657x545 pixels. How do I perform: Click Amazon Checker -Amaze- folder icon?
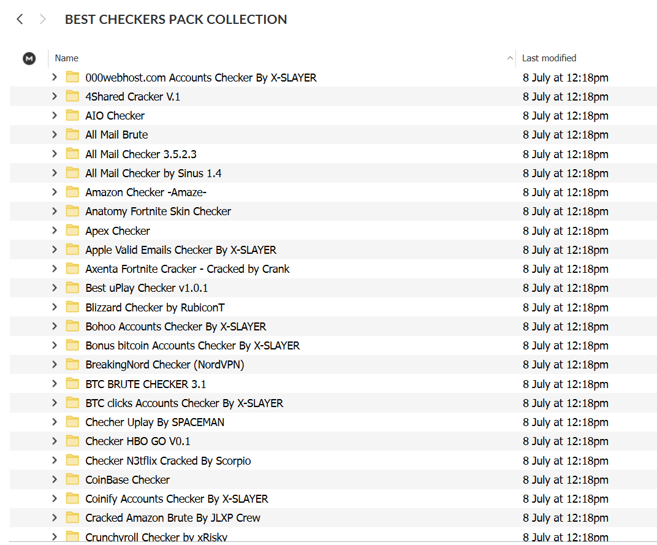(x=72, y=192)
